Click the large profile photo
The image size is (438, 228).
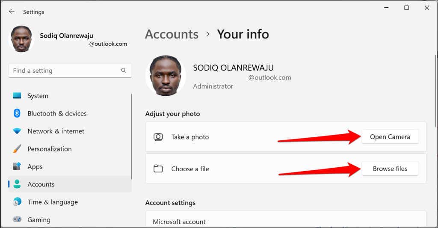(x=166, y=76)
